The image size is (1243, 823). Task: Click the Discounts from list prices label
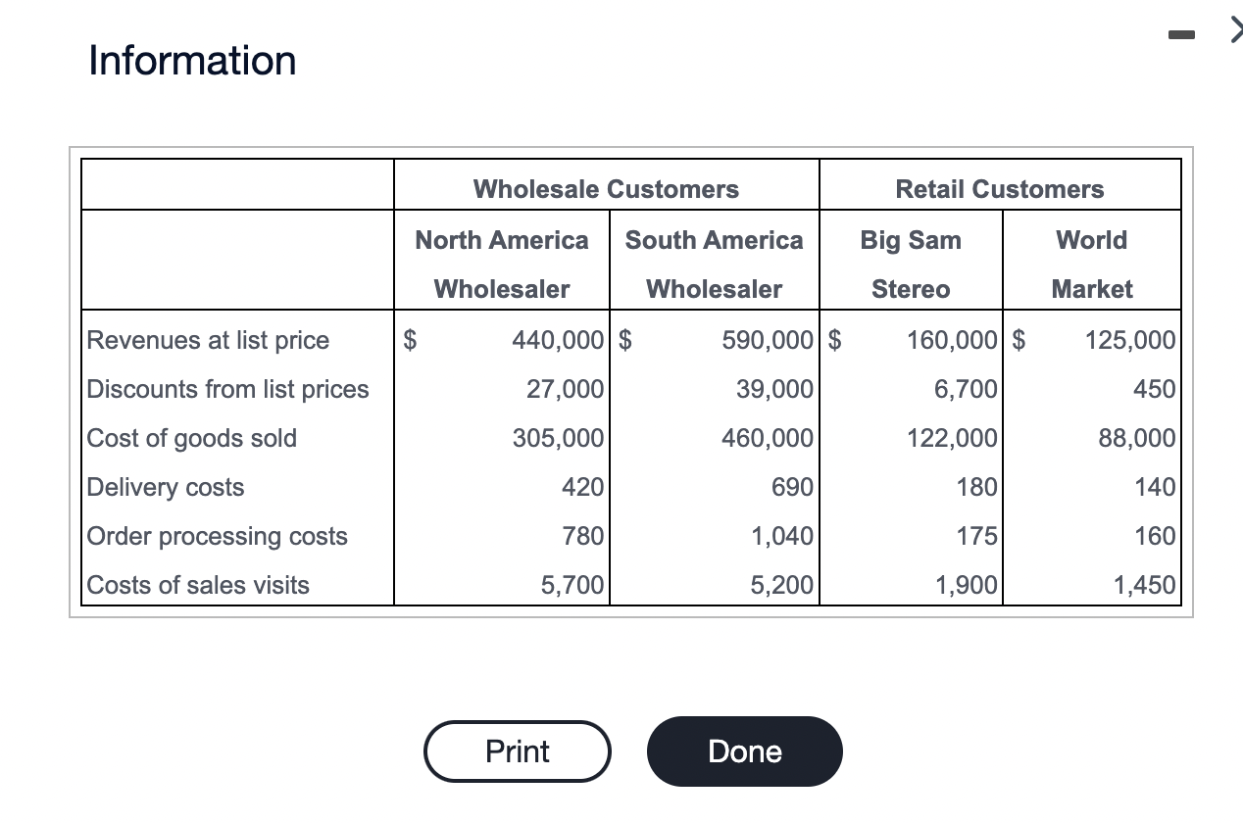[x=227, y=389]
